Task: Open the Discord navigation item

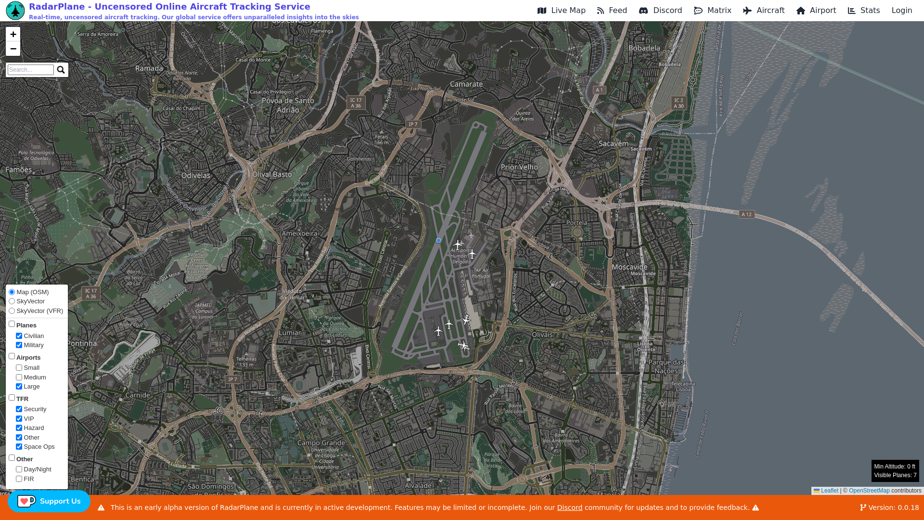Action: [660, 11]
